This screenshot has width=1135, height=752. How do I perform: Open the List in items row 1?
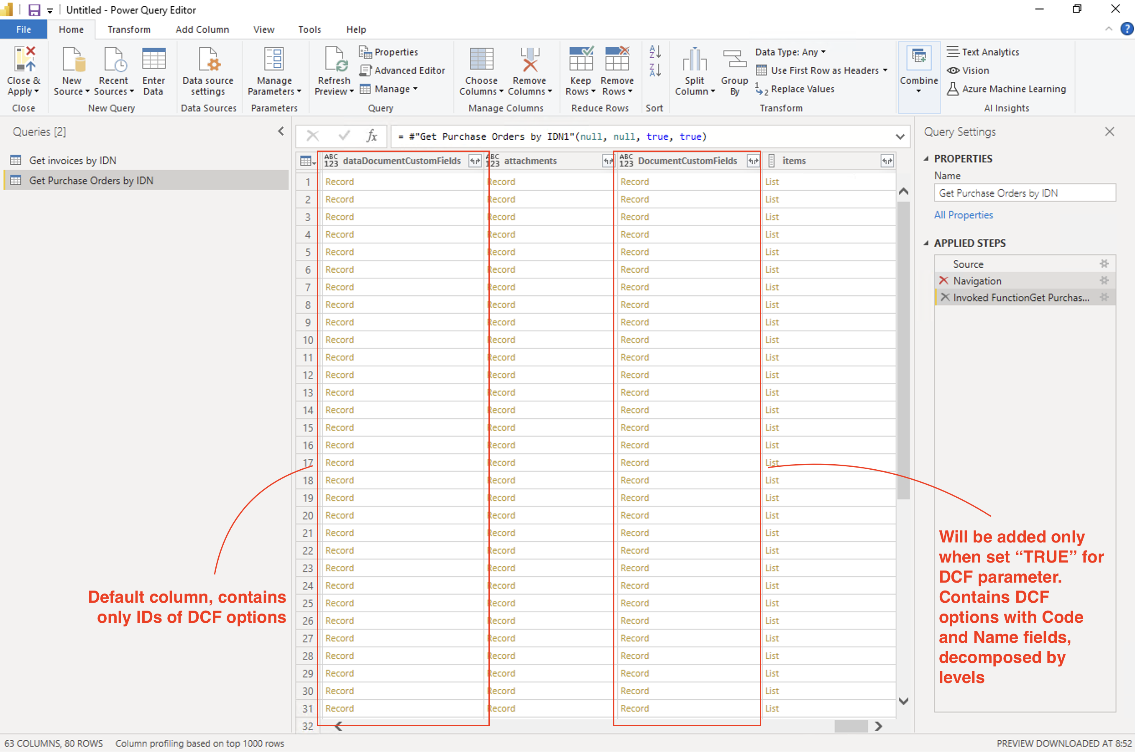(x=772, y=182)
